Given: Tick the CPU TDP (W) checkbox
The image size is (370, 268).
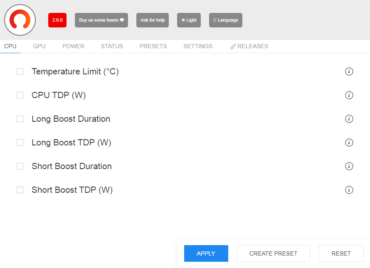Looking at the screenshot, I should (20, 95).
